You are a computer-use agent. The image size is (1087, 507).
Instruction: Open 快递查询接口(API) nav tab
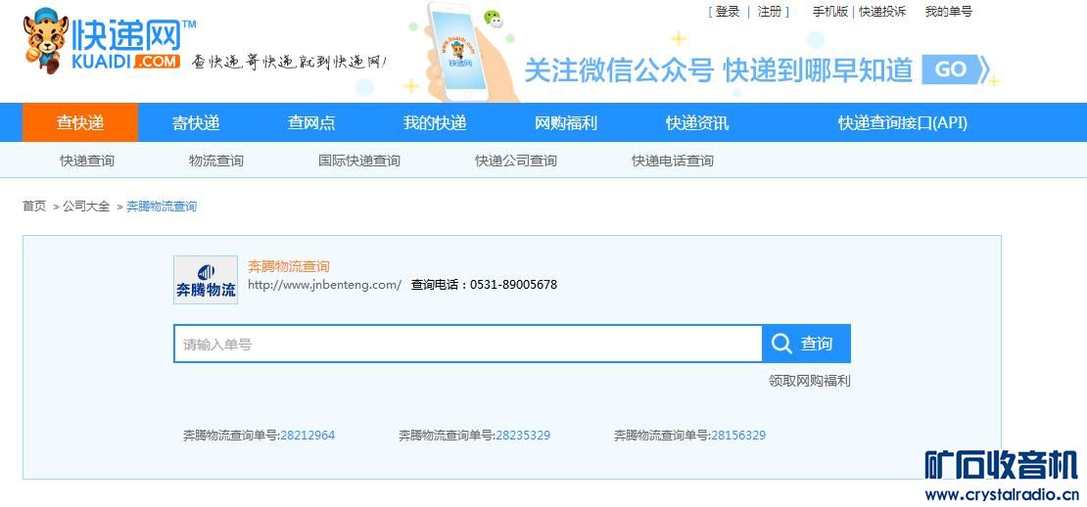[x=903, y=123]
